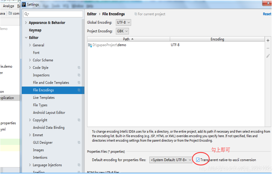
Task: Open Live Templates settings page
Action: click(x=44, y=98)
